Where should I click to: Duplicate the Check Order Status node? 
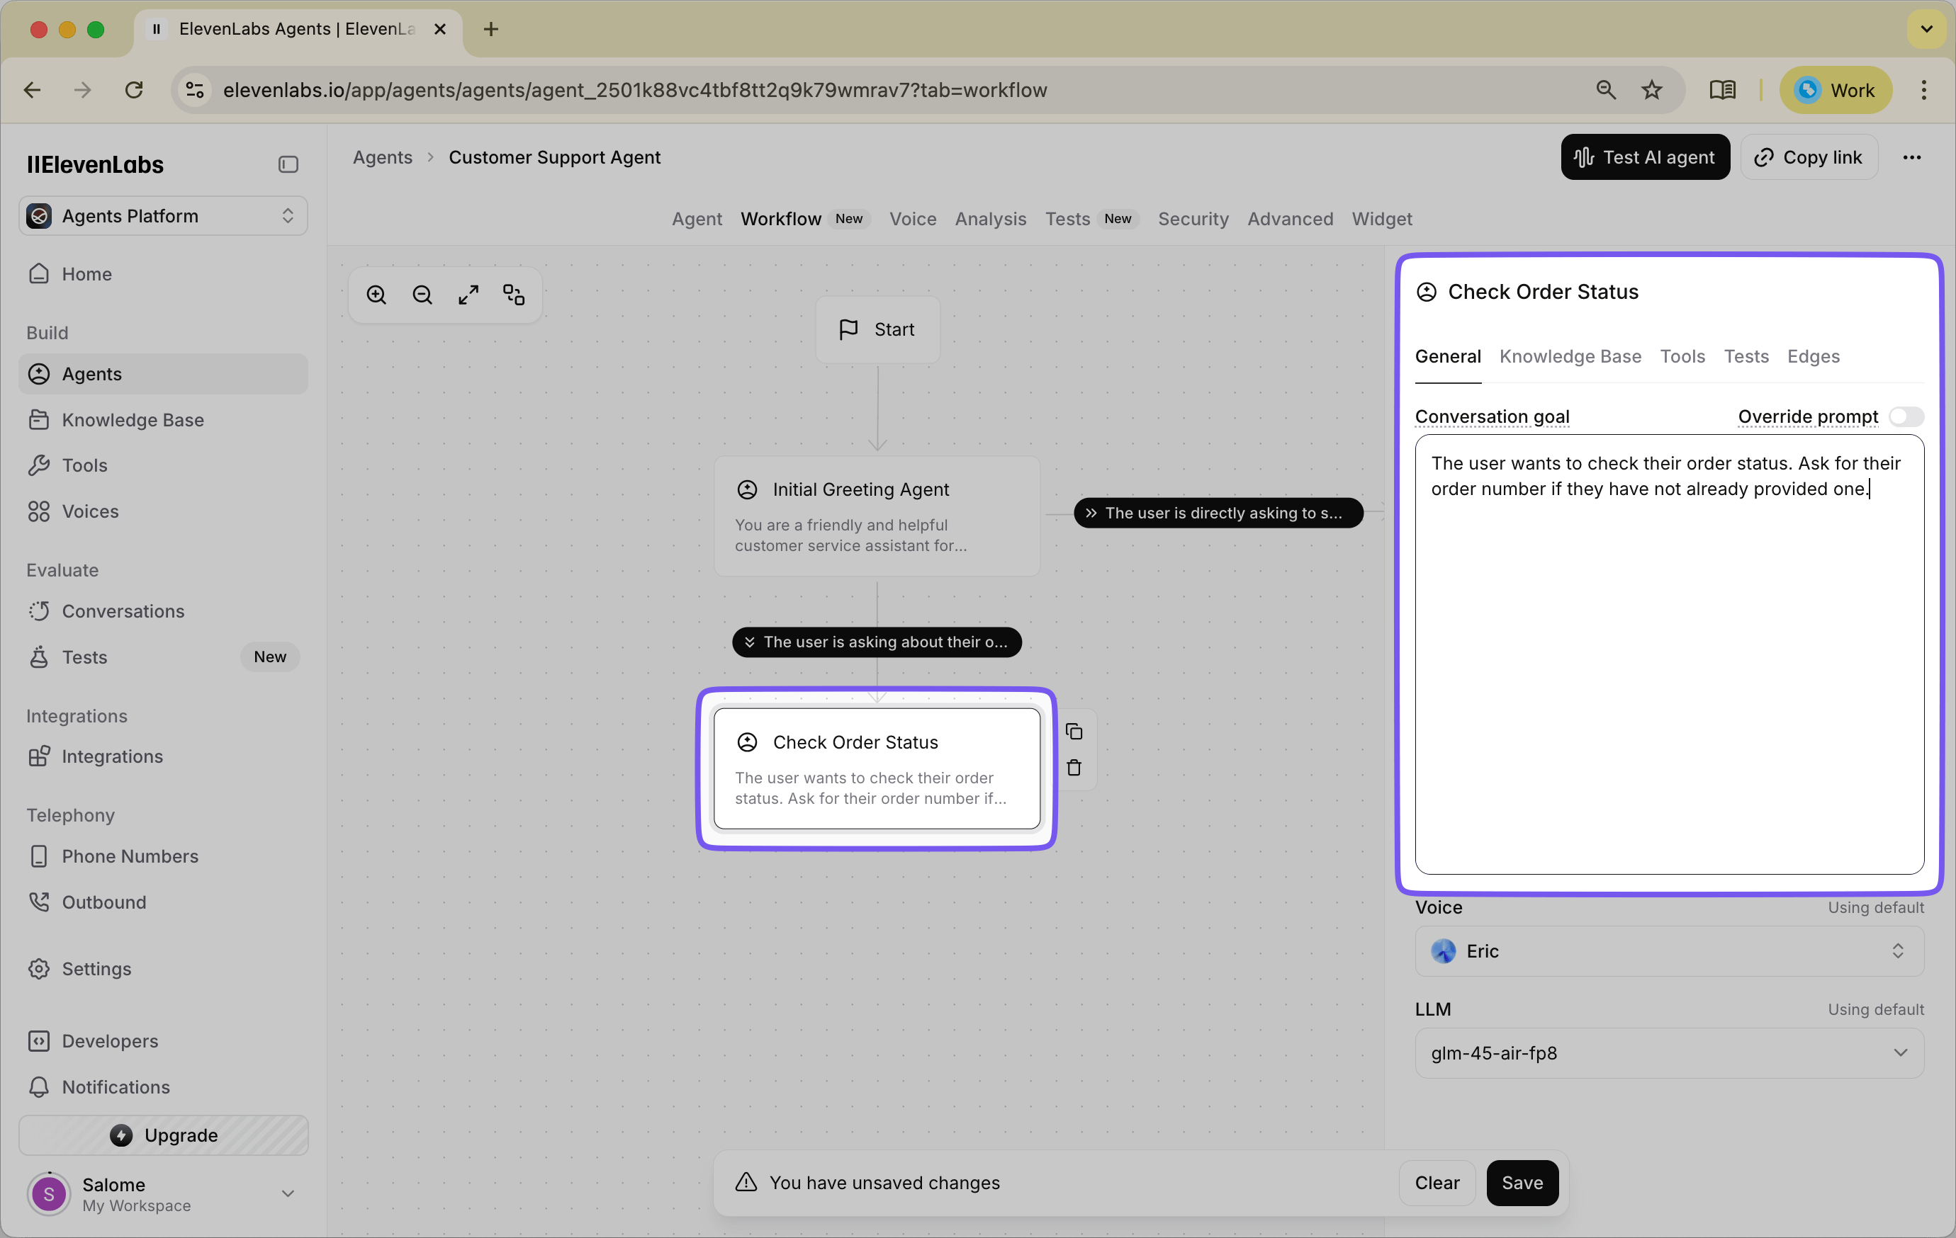pos(1074,732)
